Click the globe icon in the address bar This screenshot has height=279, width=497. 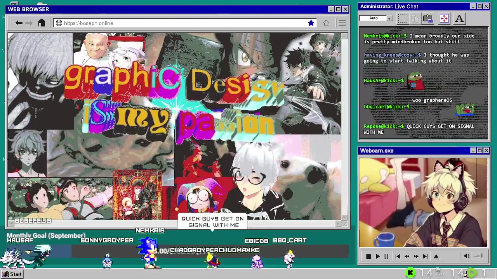[59, 23]
